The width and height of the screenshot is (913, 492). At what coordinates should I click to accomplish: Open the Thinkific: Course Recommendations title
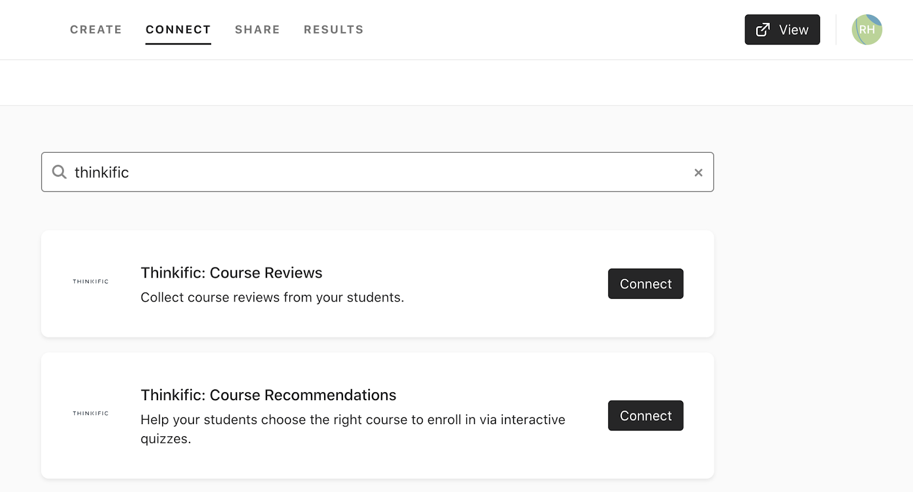point(268,395)
